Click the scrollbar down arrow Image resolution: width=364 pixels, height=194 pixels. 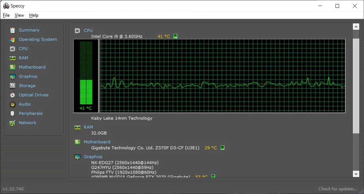point(356,174)
